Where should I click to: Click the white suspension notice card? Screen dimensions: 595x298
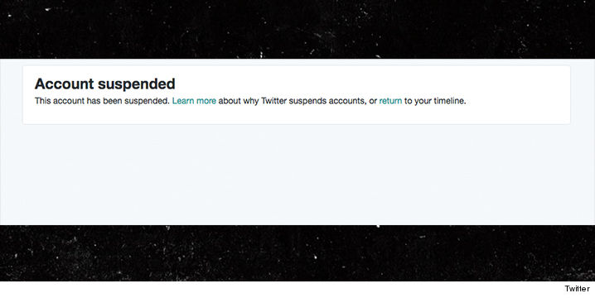[x=297, y=95]
